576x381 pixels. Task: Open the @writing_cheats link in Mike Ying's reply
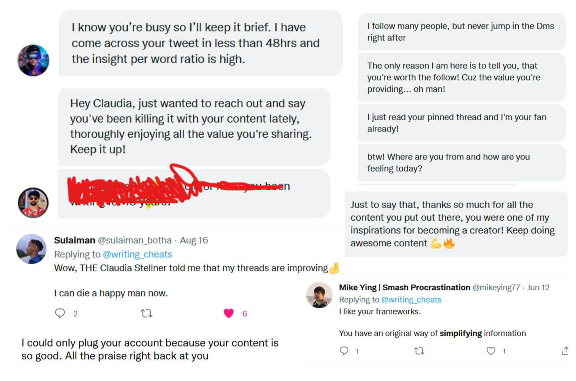click(411, 299)
